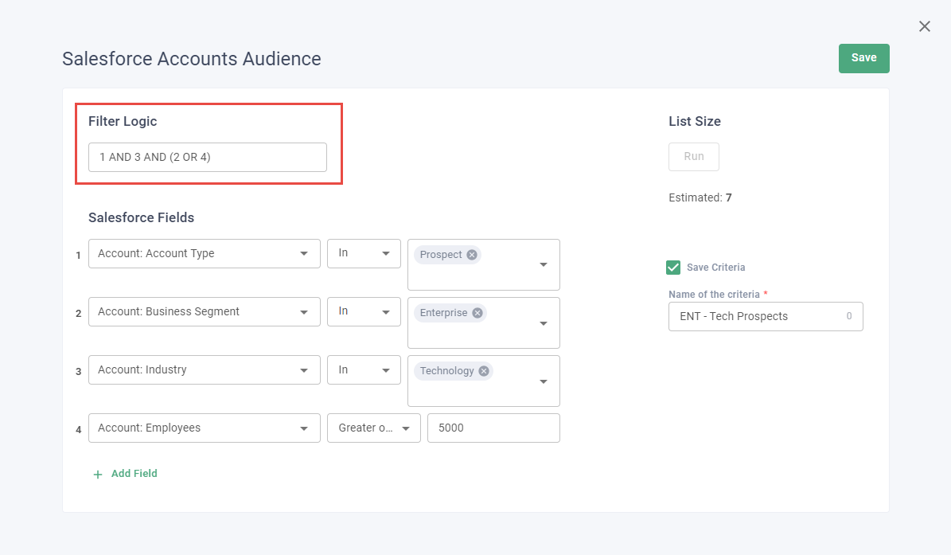Screen dimensions: 951x555
Task: Click the plus icon beside Add Field
Action: [x=98, y=474]
